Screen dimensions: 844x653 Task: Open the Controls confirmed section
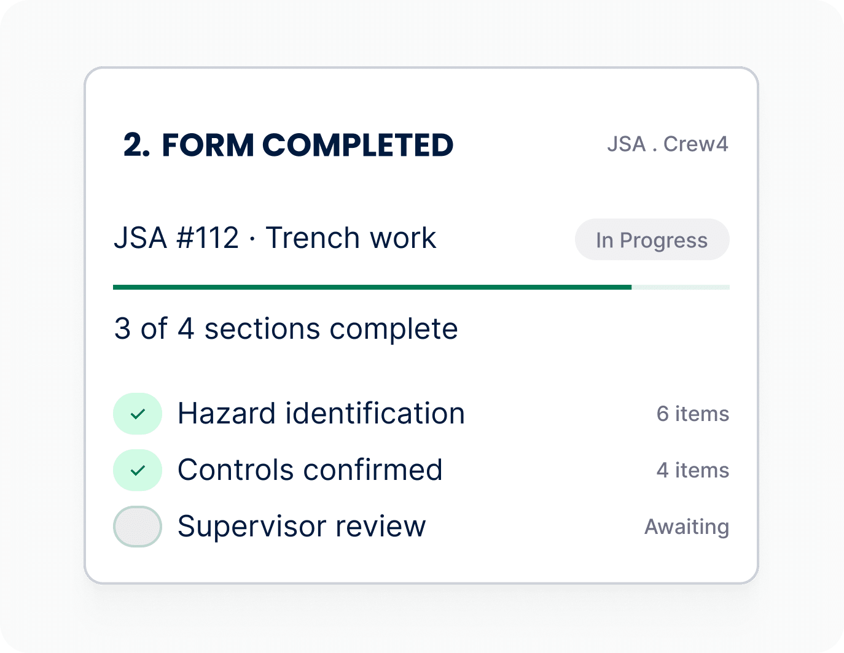(421, 470)
